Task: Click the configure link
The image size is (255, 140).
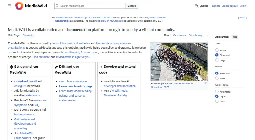Action: (x=20, y=86)
